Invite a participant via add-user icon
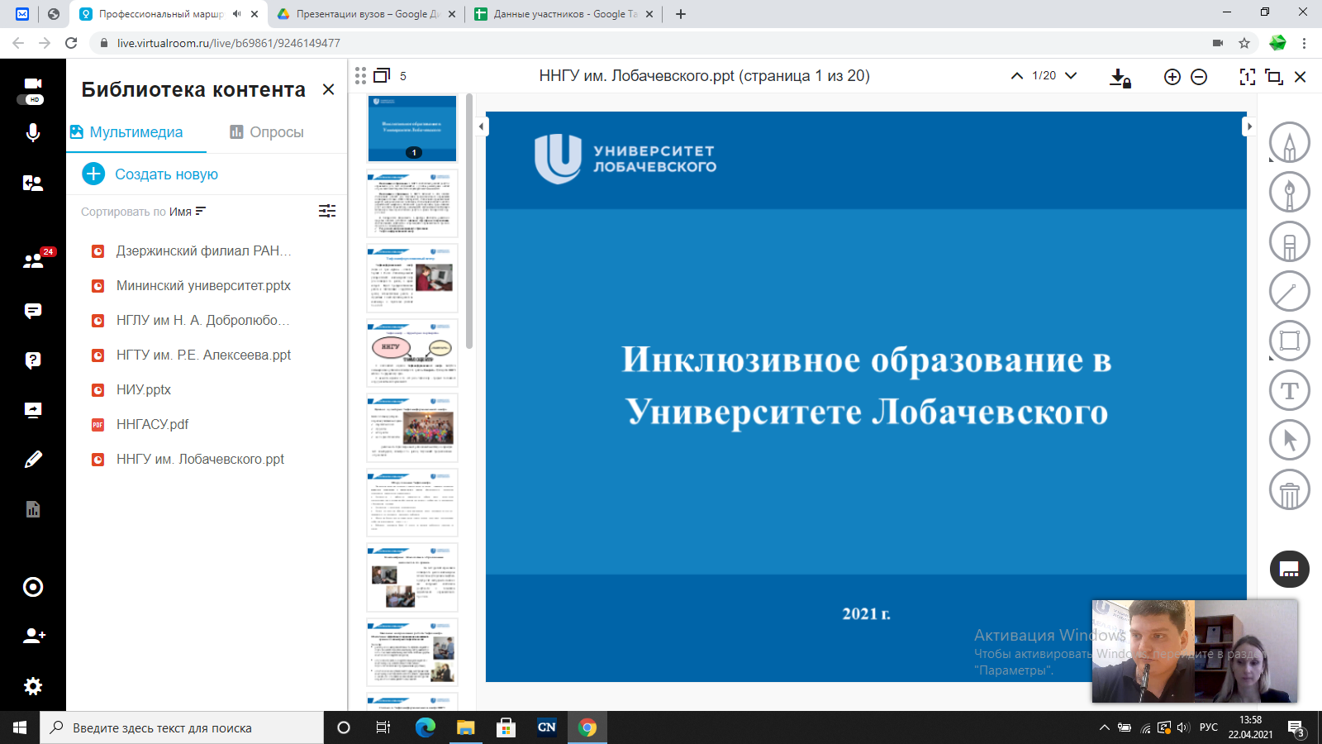The height and width of the screenshot is (744, 1322). (34, 636)
